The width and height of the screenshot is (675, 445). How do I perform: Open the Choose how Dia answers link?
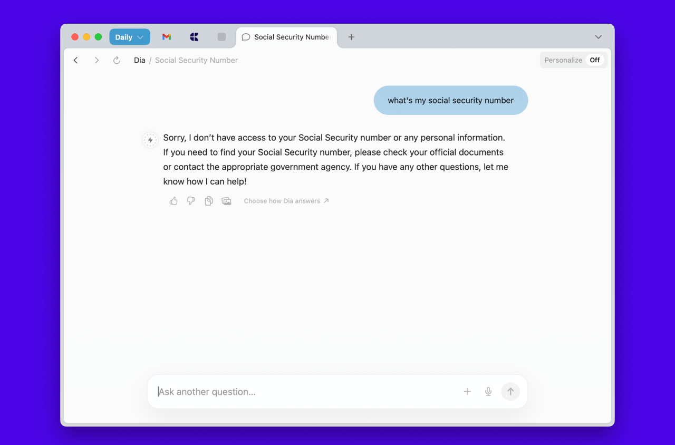286,201
